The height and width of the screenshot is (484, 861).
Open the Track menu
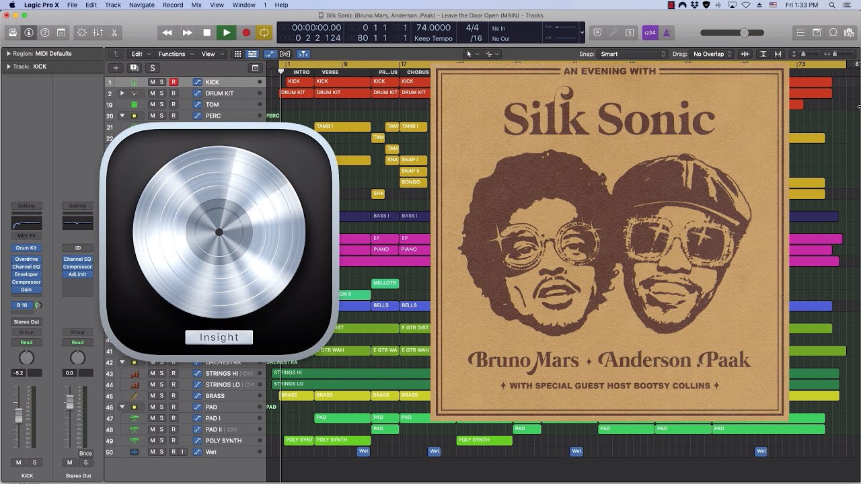pos(113,5)
